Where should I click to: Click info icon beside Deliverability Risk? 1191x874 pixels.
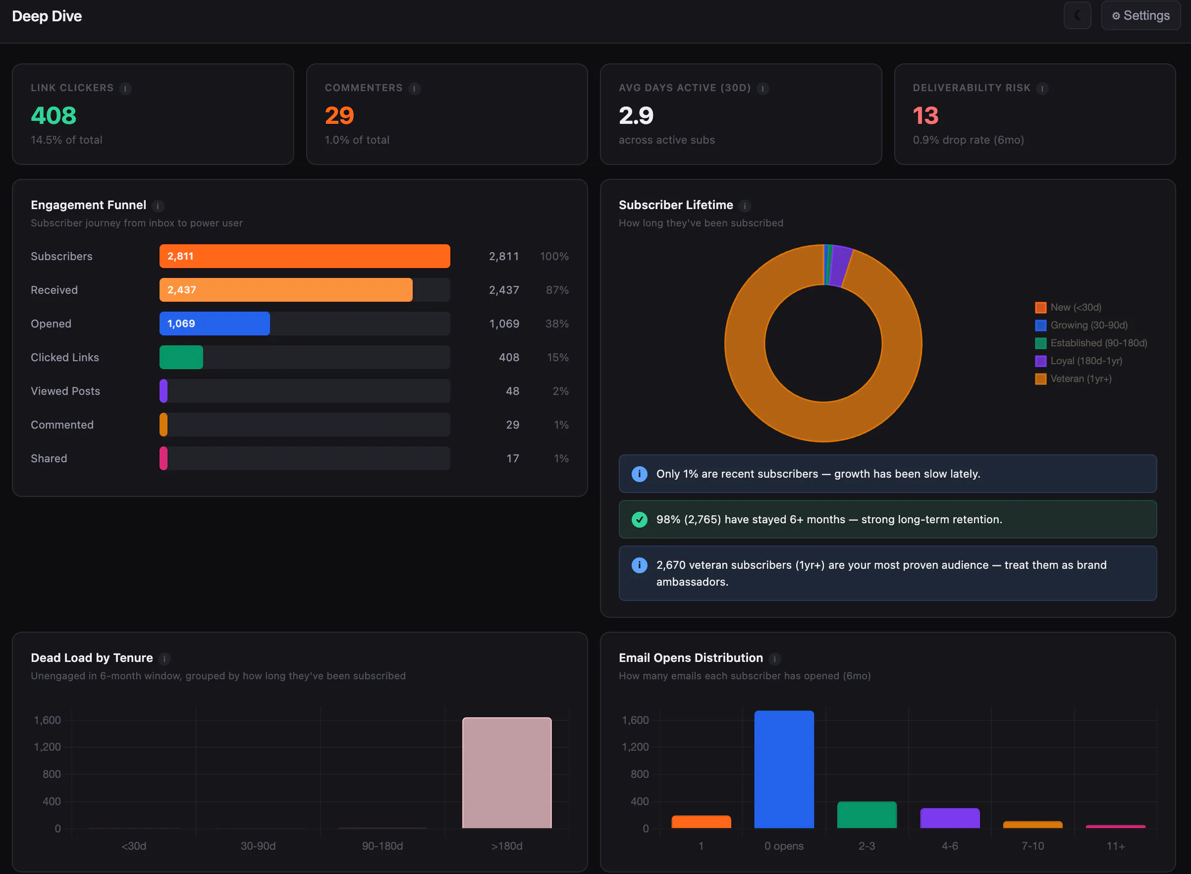(1042, 88)
